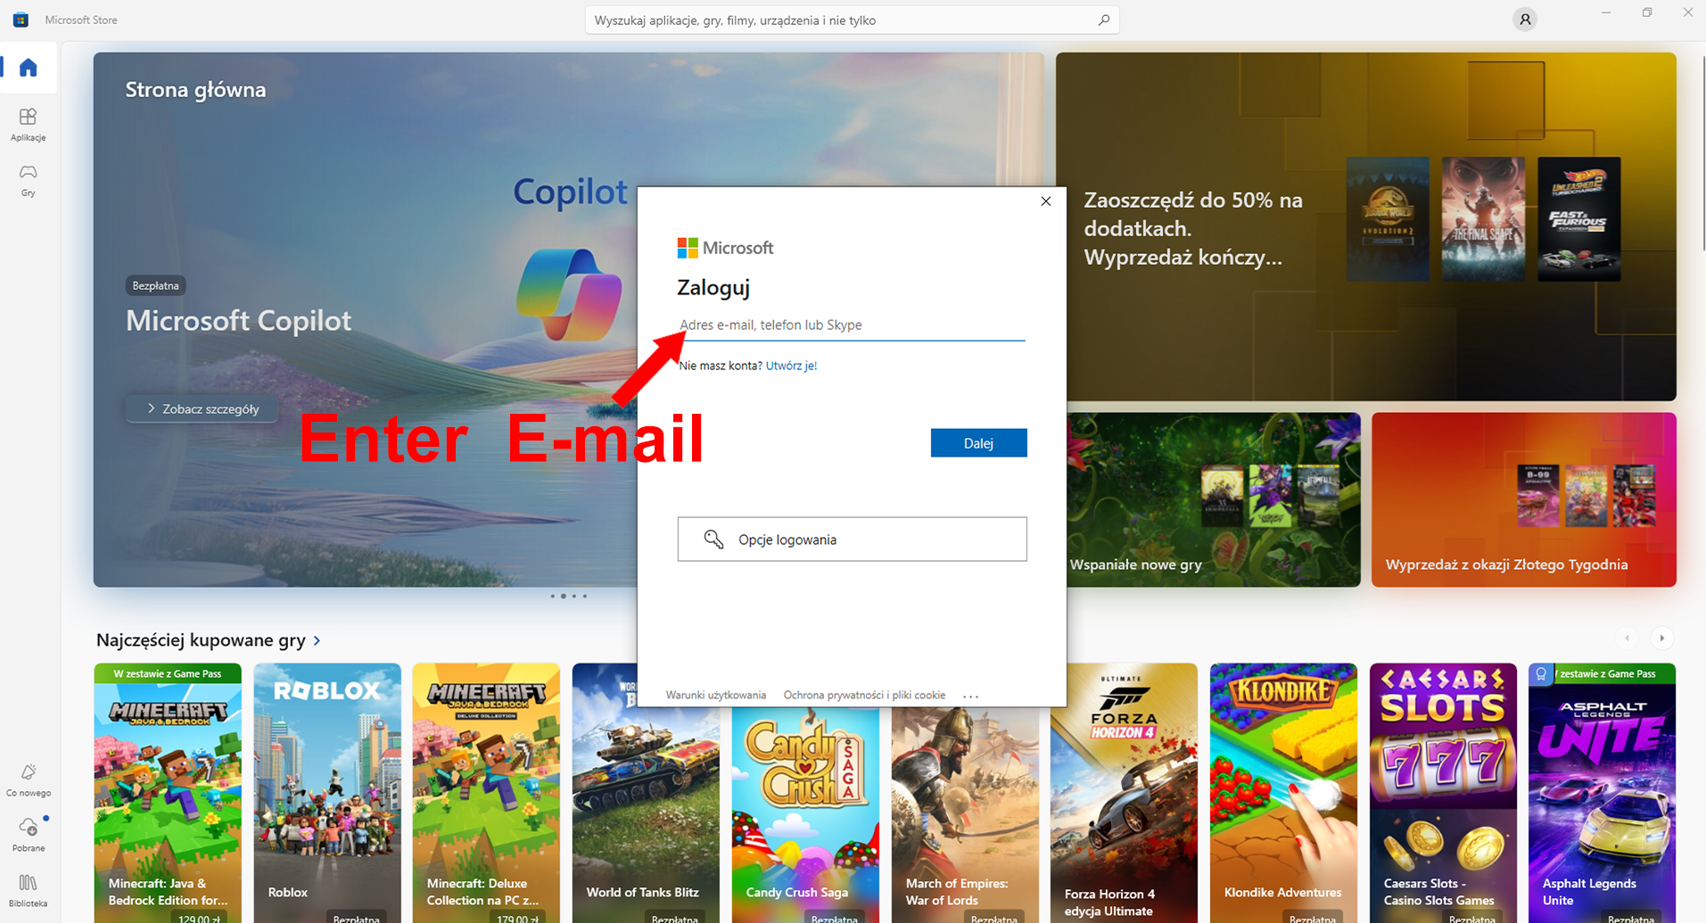
Task: Open Forza Horizon 4 edycja Ultimate card
Action: [1124, 793]
